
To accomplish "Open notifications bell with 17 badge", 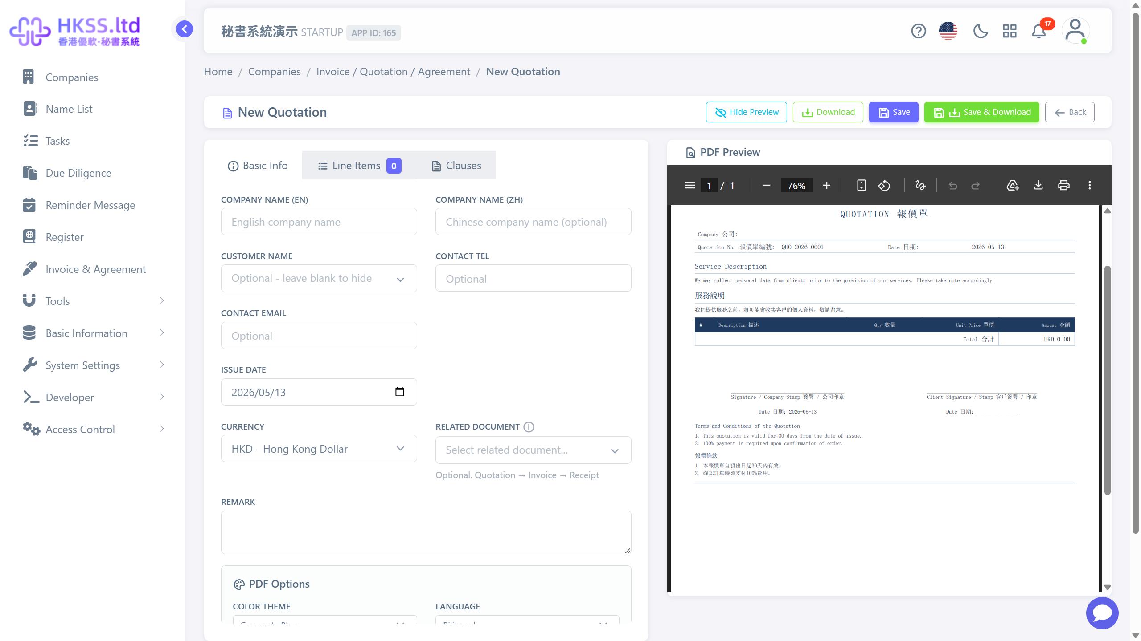I will 1039,31.
